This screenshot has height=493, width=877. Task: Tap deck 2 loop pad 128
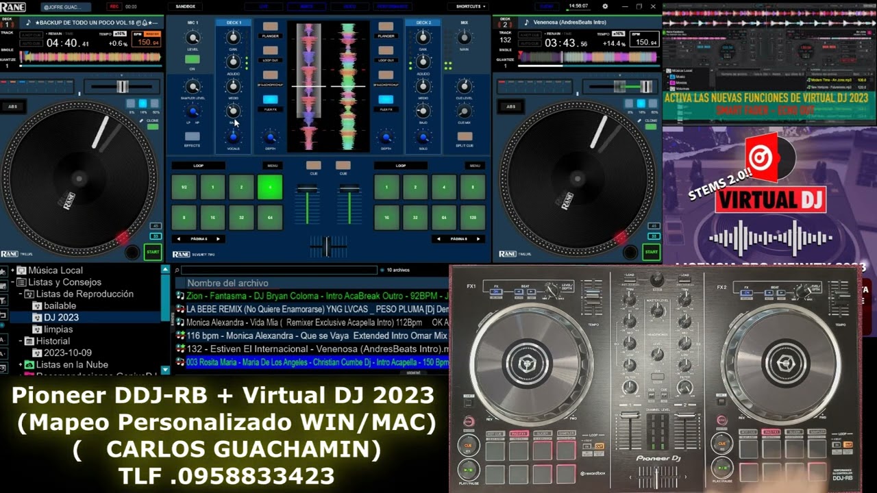pos(473,217)
